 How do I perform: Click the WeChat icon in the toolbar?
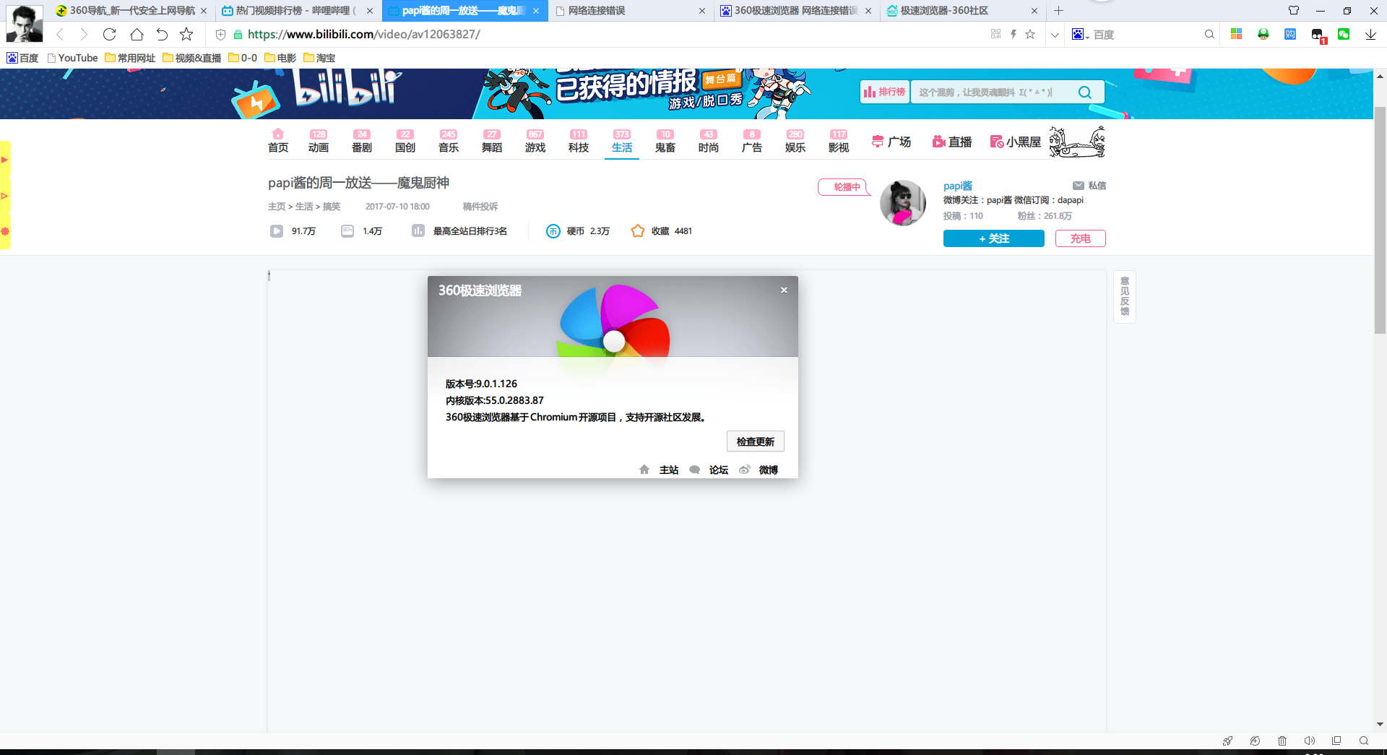point(1344,34)
